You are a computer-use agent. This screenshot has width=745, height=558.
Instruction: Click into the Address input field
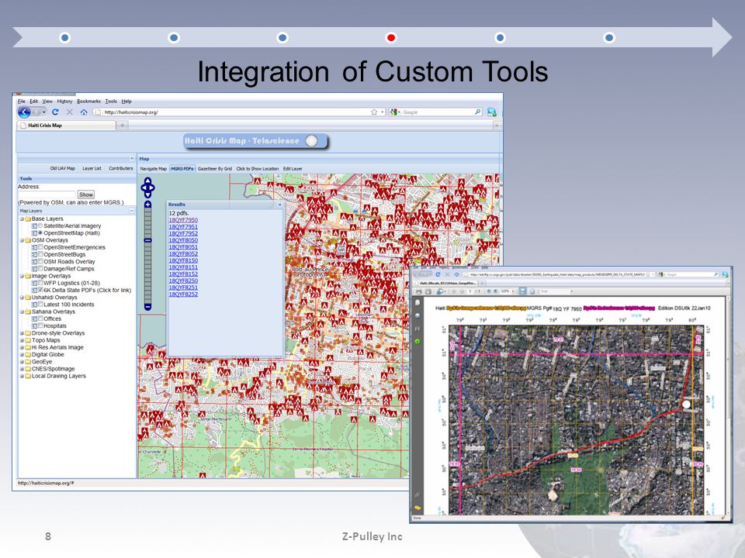coord(47,195)
